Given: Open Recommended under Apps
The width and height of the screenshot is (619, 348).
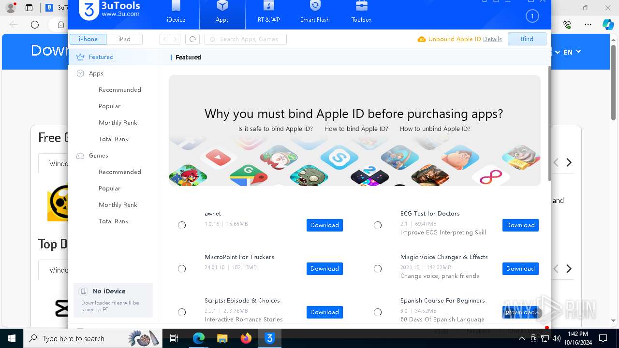Looking at the screenshot, I should 119,90.
